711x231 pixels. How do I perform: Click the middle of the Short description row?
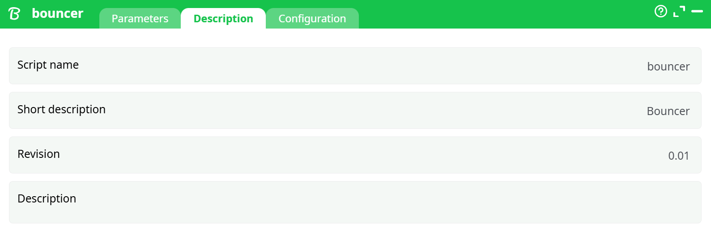(355, 111)
